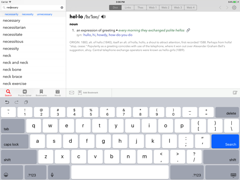The image size is (240, 180).
Task: Go back with the left arrow
Action: (220, 7)
